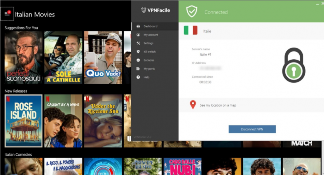Open Settings in VPNFacile sidebar
Screen dimensions: 324x175
pos(155,43)
